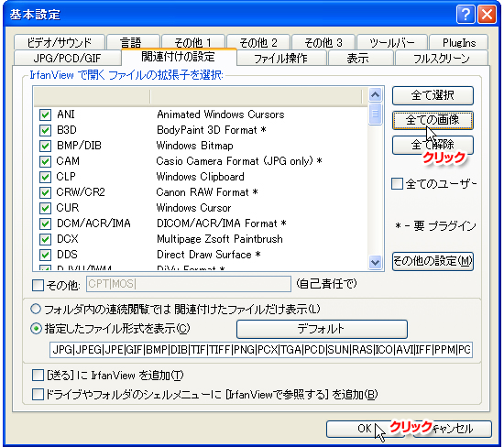
Task: Open the dialog help question-mark button
Action: tap(466, 15)
